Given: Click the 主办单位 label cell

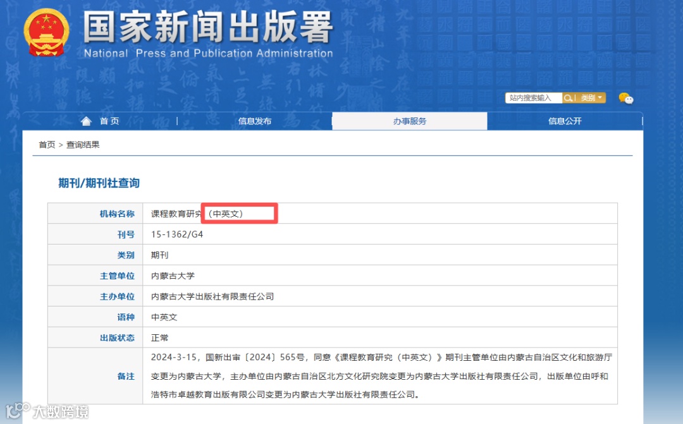Looking at the screenshot, I should (x=95, y=296).
